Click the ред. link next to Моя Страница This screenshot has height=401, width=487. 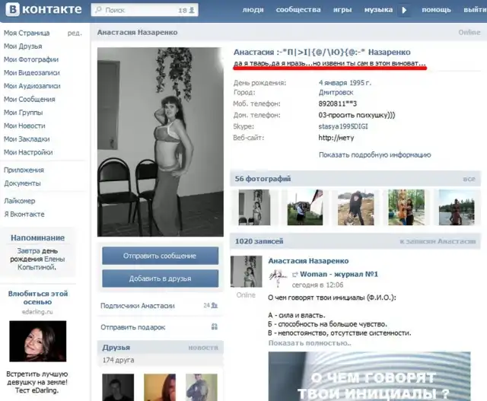pyautogui.click(x=75, y=34)
